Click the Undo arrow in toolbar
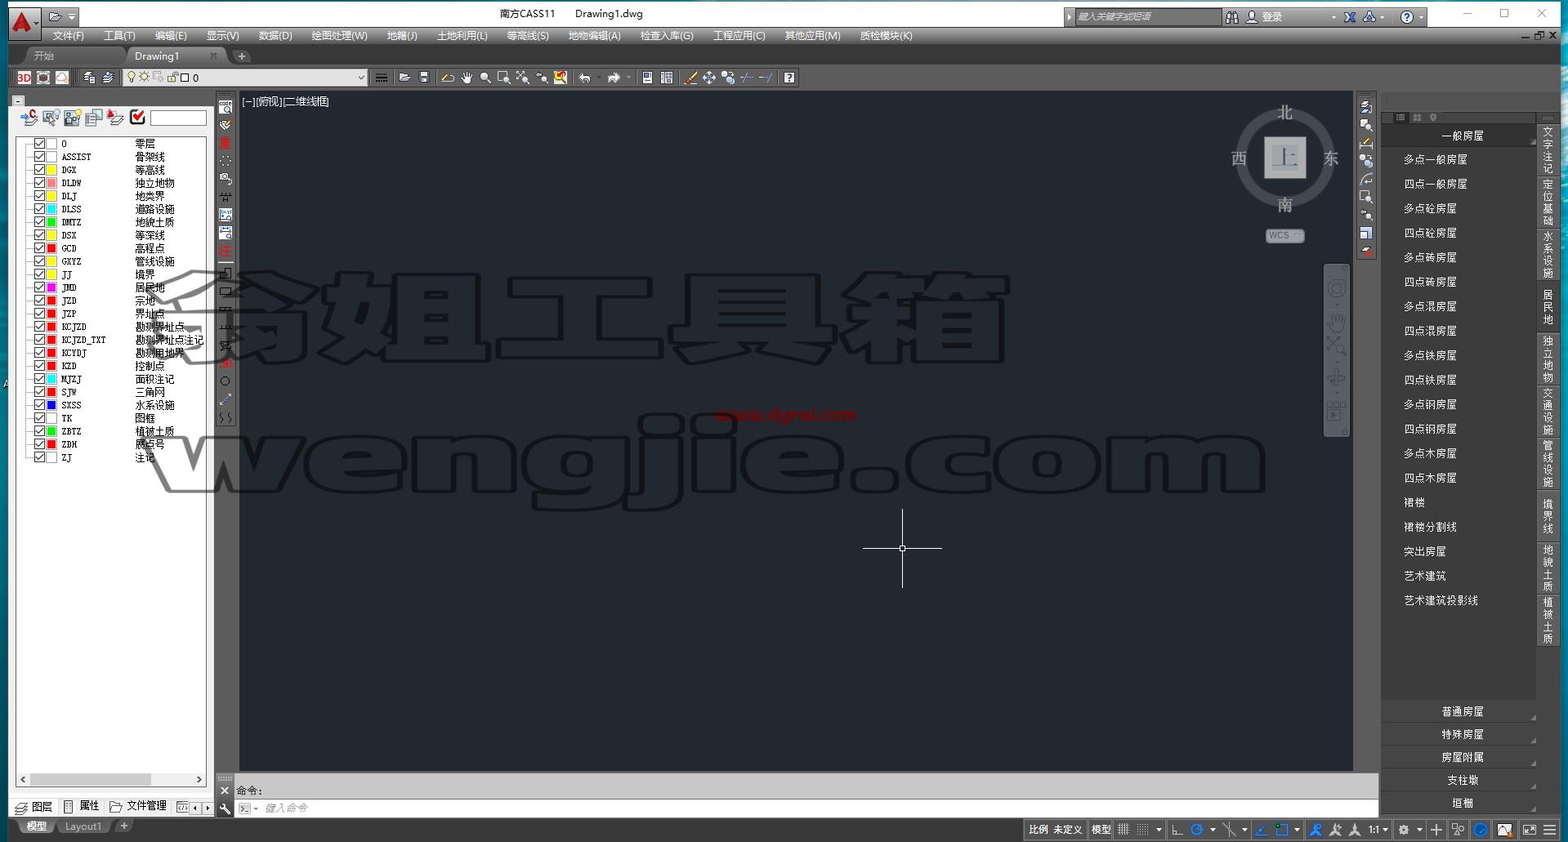1568x842 pixels. click(x=585, y=78)
